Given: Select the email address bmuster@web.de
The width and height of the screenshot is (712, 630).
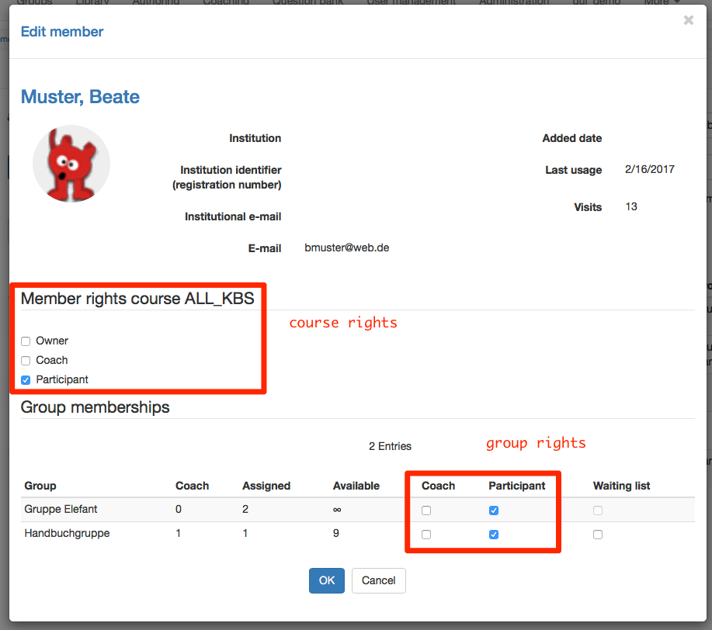Looking at the screenshot, I should coord(346,248).
